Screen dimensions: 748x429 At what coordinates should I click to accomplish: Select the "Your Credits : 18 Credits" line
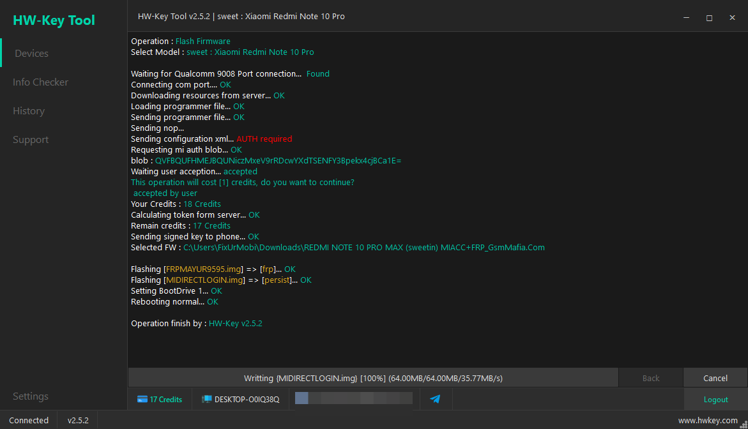176,204
